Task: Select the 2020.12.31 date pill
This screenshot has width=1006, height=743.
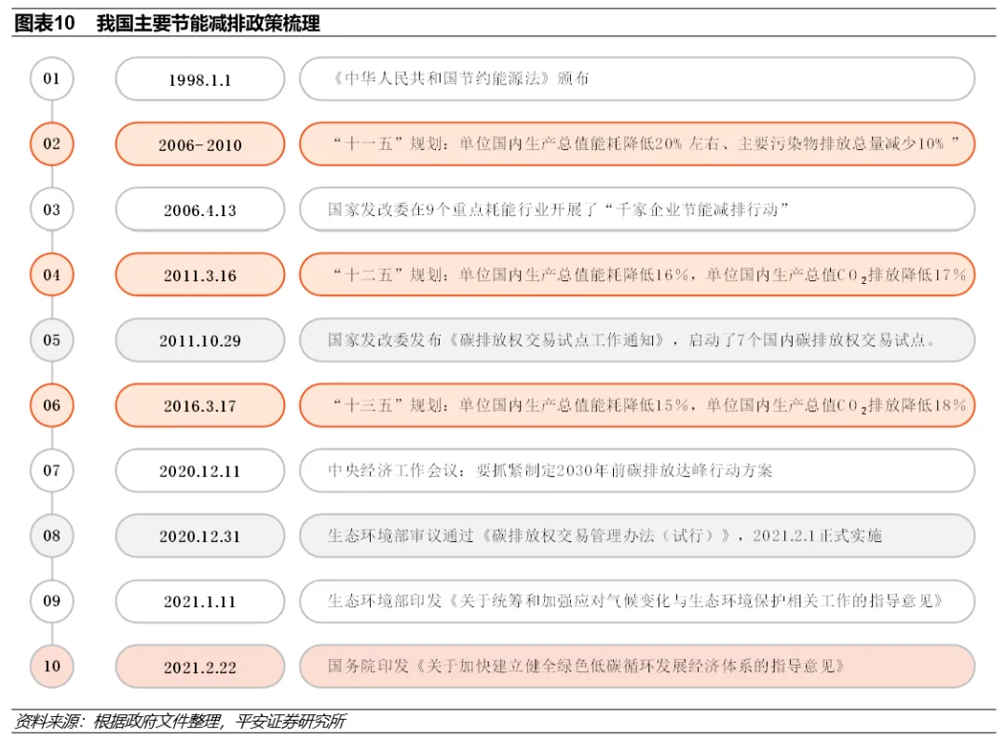Action: click(199, 536)
